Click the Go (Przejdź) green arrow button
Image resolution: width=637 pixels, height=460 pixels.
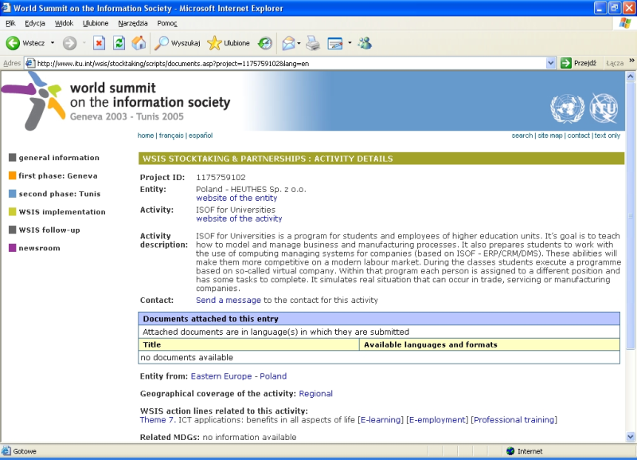579,63
